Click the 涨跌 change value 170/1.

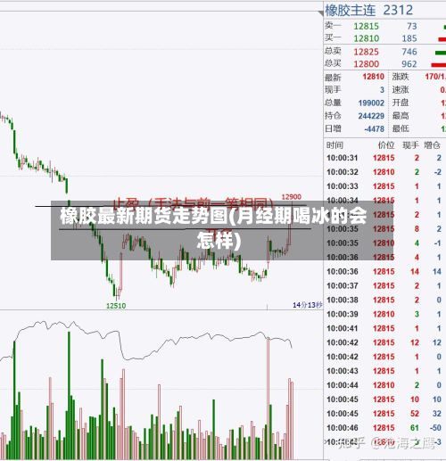pos(435,77)
